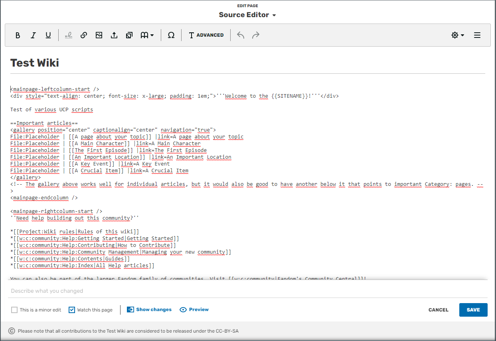Click the 'A Main Character' gallery line

coord(105,144)
